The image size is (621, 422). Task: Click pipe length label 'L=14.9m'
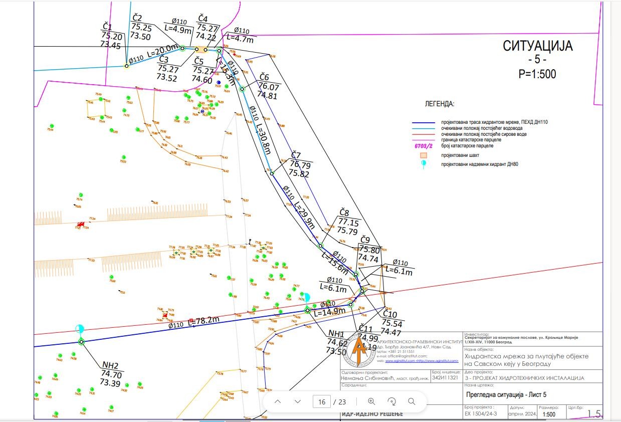tap(329, 311)
